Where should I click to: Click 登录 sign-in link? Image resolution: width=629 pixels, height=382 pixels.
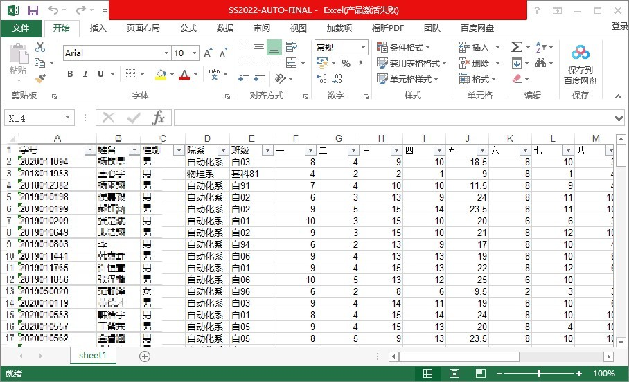click(x=620, y=26)
